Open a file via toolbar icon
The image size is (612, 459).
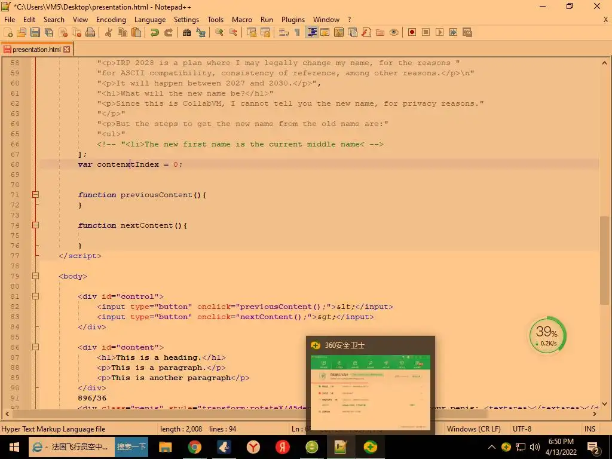pos(22,32)
